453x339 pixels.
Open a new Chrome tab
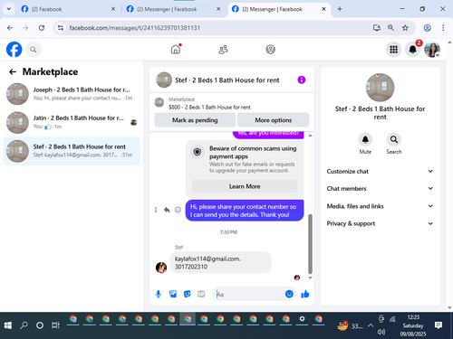pyautogui.click(x=340, y=9)
